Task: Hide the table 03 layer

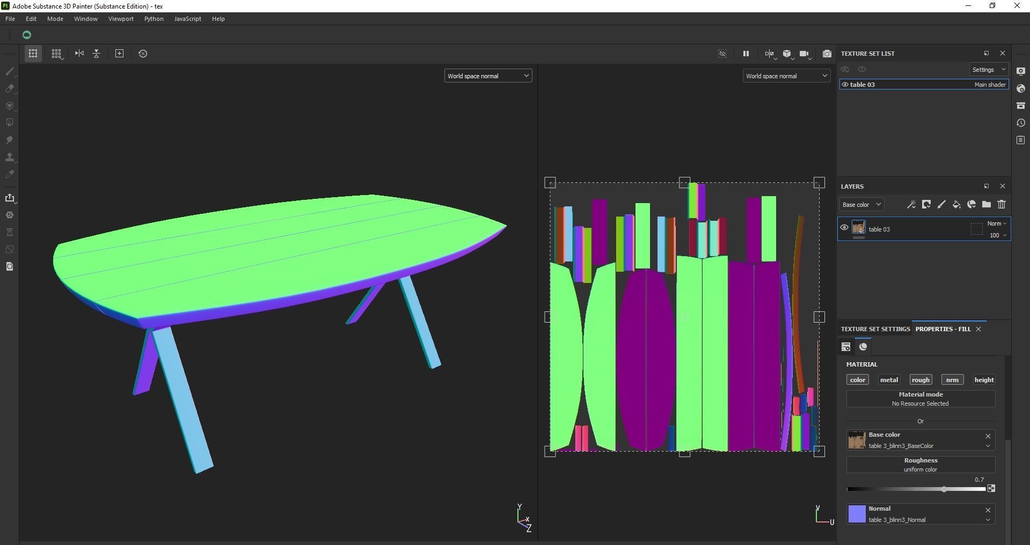Action: point(844,228)
